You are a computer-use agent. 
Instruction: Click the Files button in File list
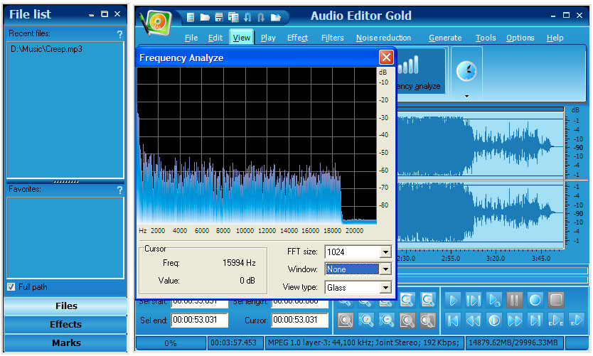click(66, 306)
